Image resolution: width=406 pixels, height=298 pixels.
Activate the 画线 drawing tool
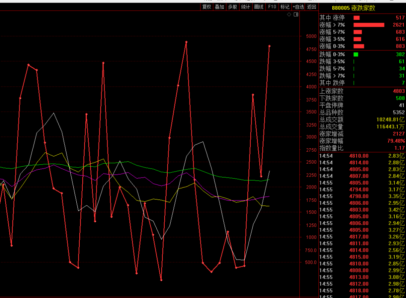click(x=259, y=7)
